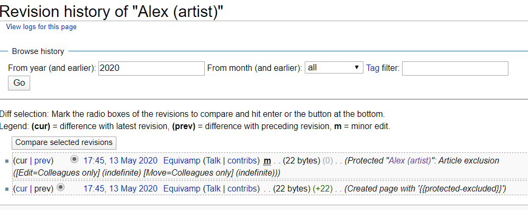Click the gray (0) byte change text
This screenshot has height=210, width=528.
(x=327, y=160)
